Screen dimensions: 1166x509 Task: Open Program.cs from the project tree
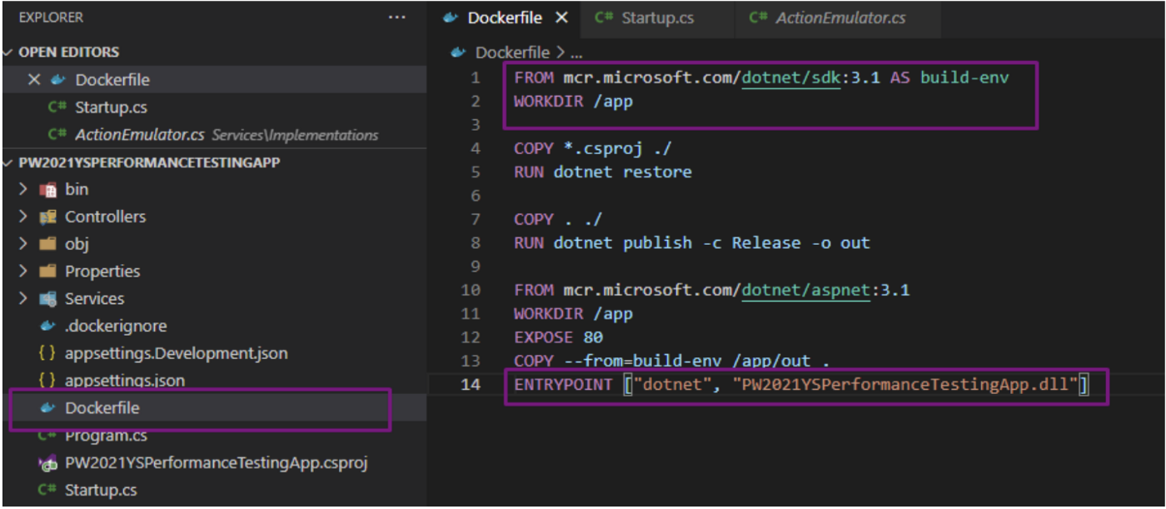coord(106,436)
